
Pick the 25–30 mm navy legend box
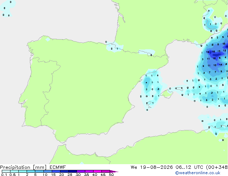pos(72,171)
